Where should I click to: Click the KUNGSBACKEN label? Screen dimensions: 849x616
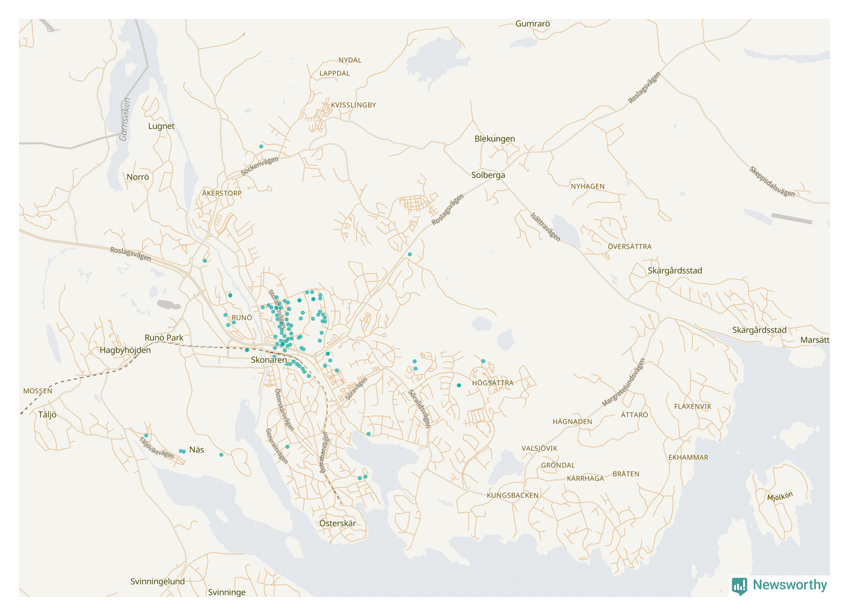coord(512,495)
